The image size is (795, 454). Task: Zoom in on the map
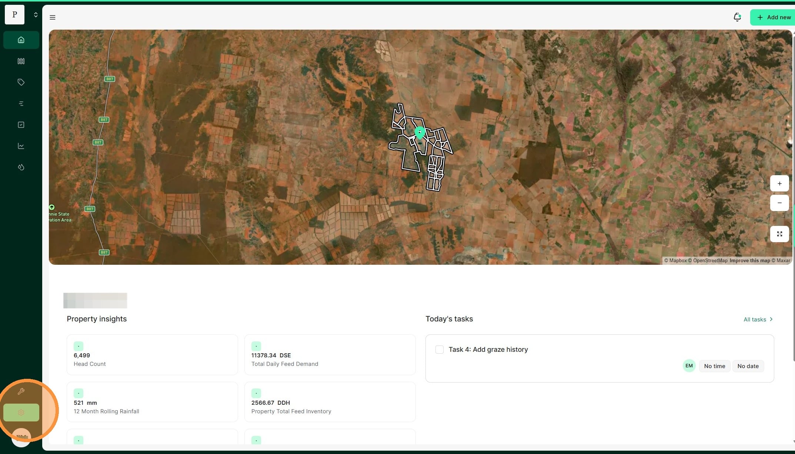[779, 184]
